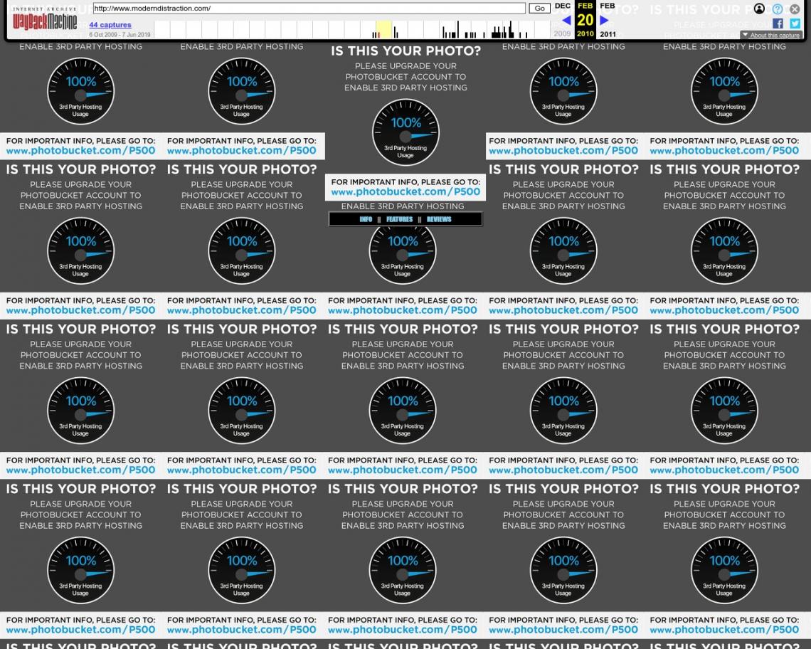This screenshot has height=649, width=811.
Task: Open the 44 captures link
Action: [110, 25]
